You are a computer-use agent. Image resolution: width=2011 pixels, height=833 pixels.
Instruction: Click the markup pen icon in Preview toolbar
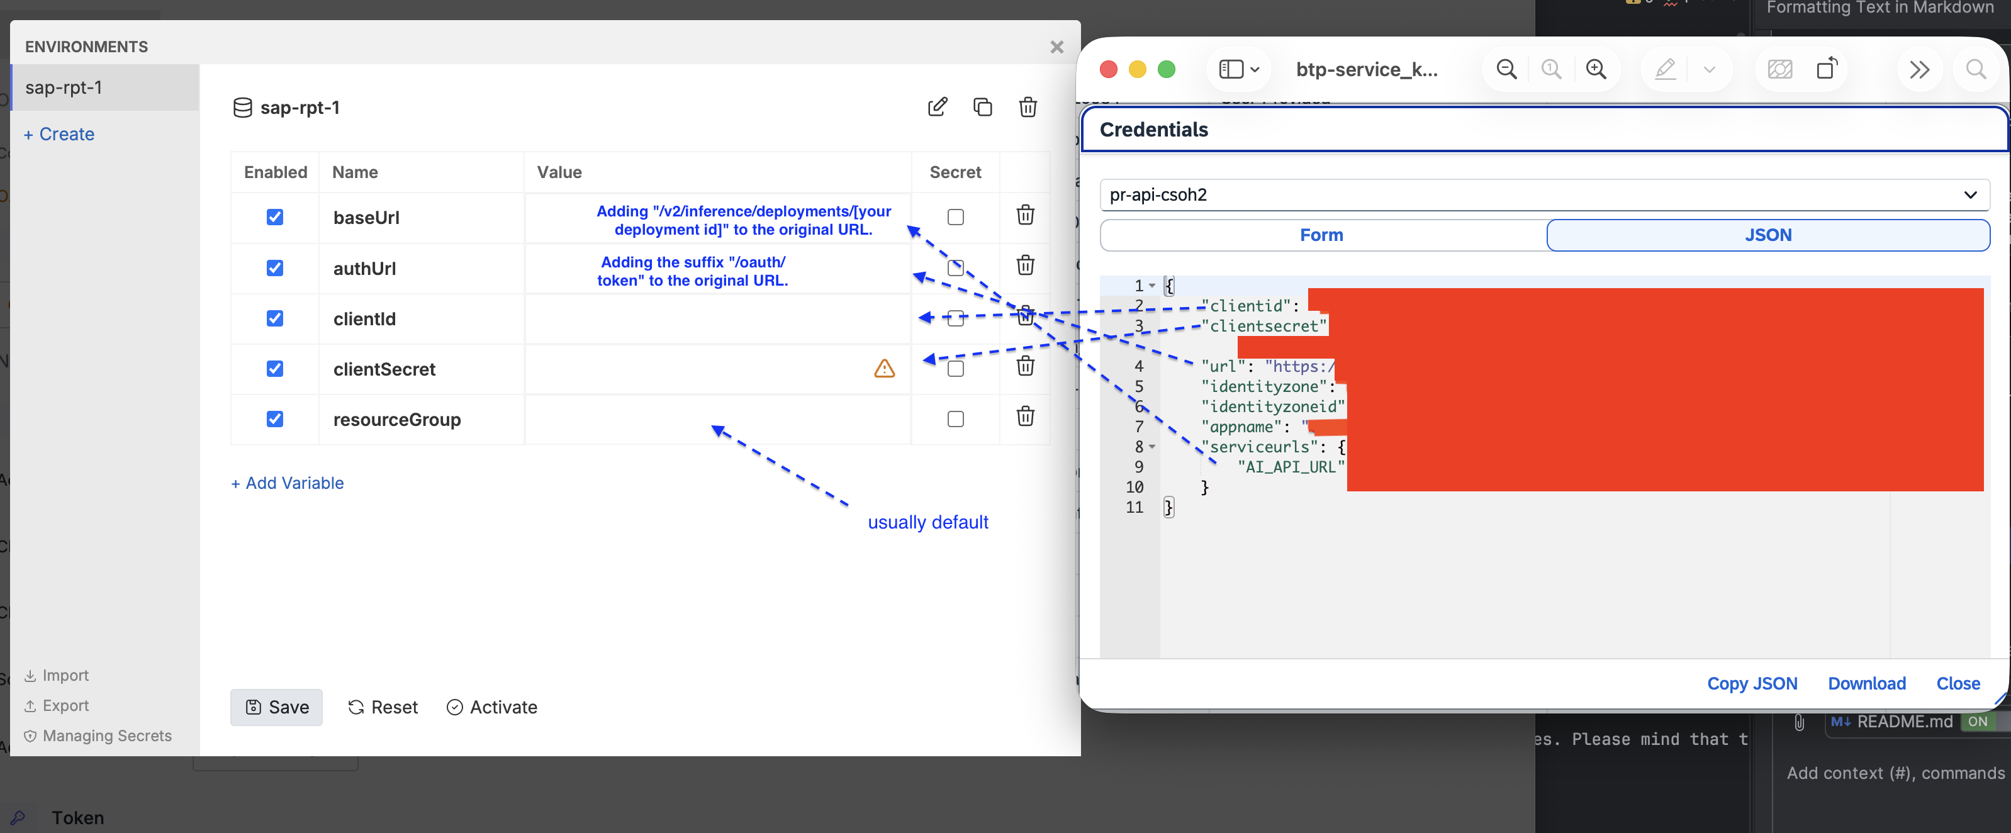click(x=1665, y=69)
